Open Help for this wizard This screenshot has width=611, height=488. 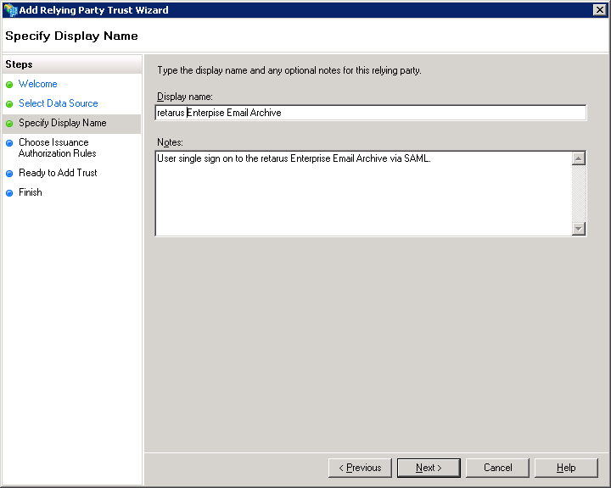[566, 468]
